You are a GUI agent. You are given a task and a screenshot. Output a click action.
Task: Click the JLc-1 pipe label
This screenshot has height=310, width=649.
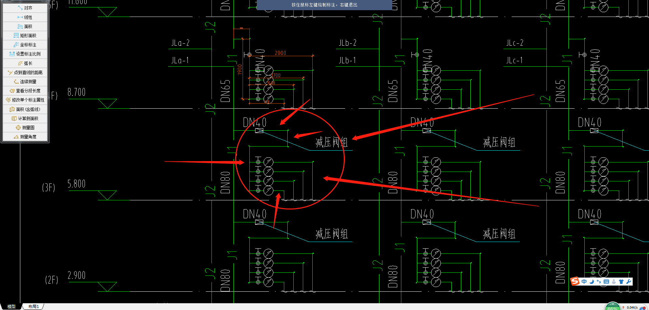[514, 60]
